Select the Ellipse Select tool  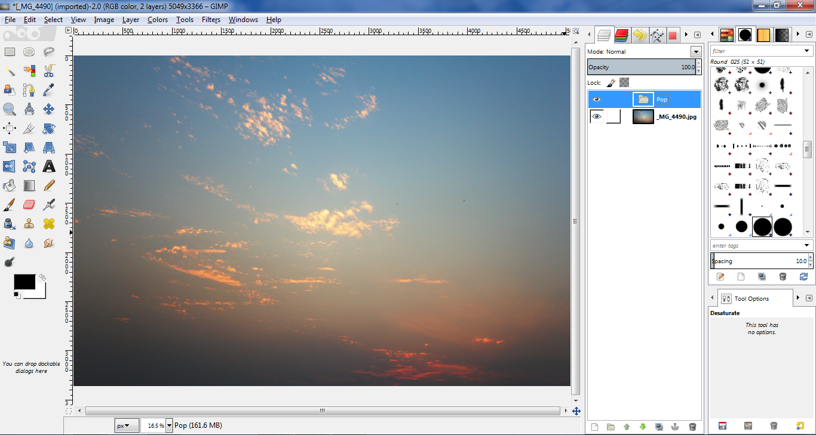pos(29,52)
